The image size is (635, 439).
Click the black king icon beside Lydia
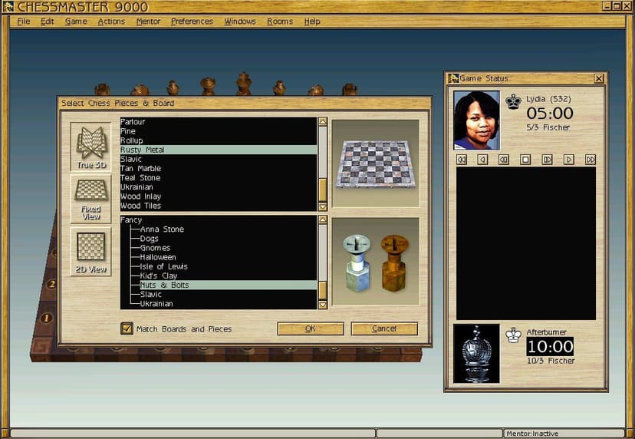514,102
